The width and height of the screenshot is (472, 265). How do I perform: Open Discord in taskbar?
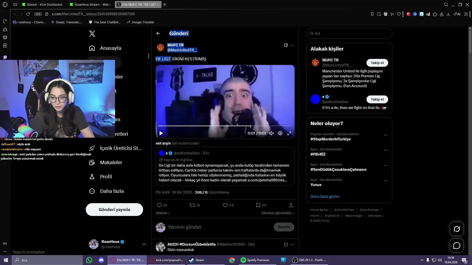point(101,260)
